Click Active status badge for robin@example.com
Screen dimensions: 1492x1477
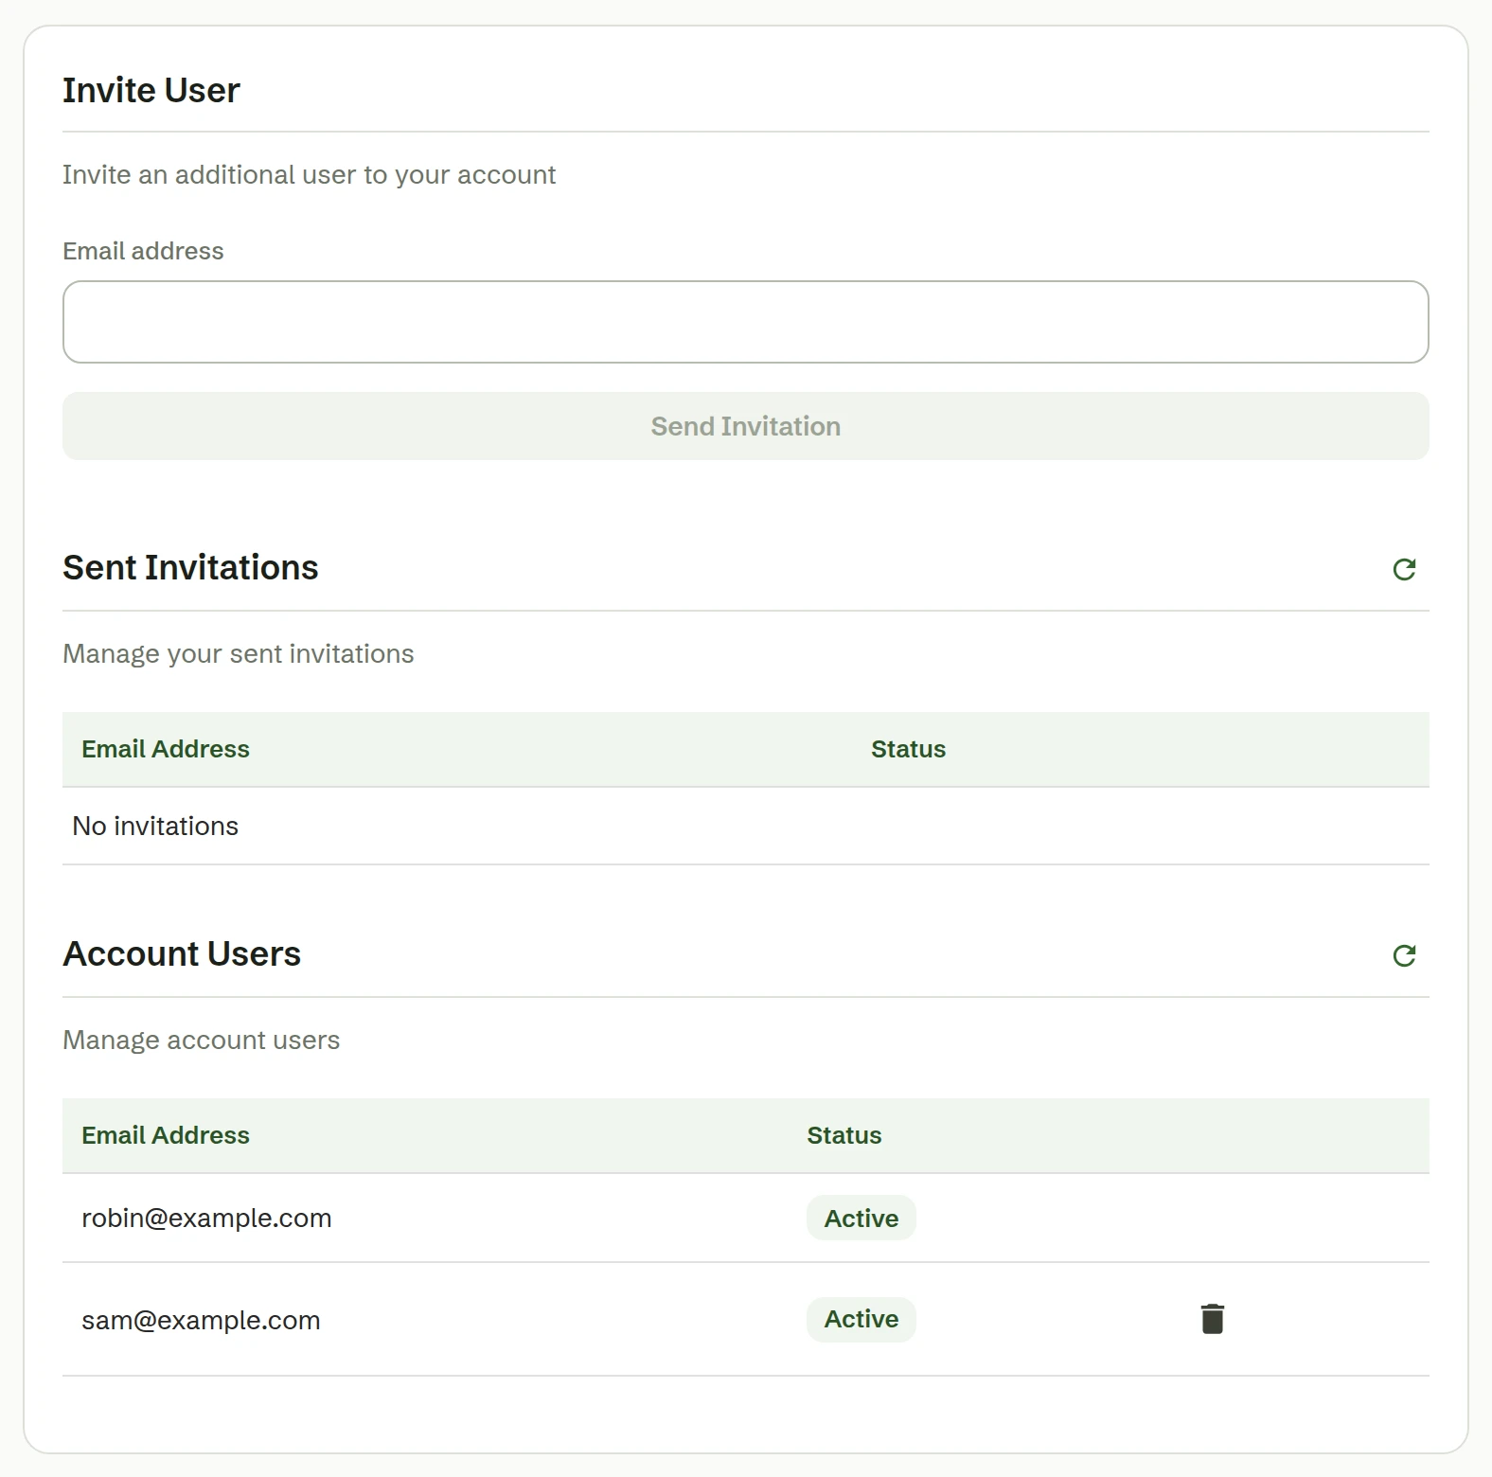(x=861, y=1218)
